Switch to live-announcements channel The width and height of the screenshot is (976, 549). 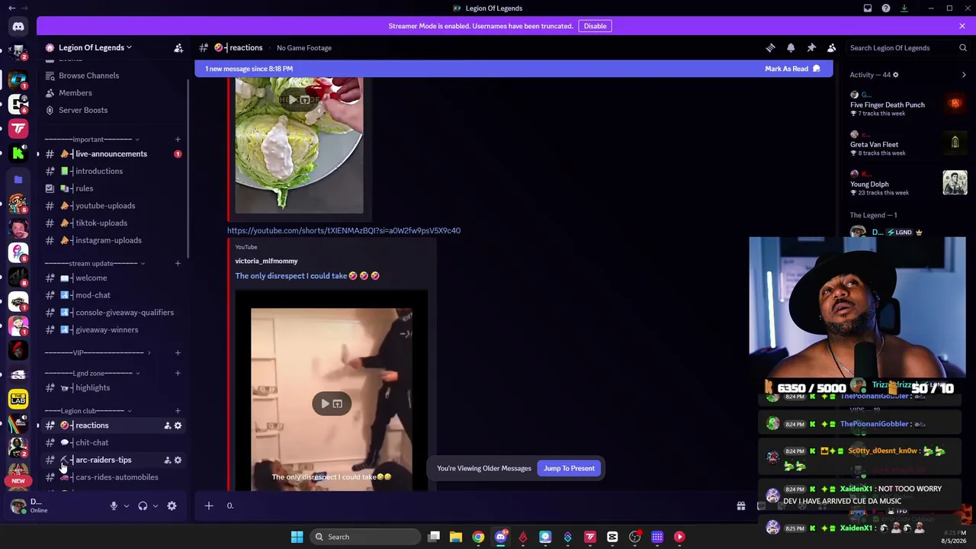(112, 154)
